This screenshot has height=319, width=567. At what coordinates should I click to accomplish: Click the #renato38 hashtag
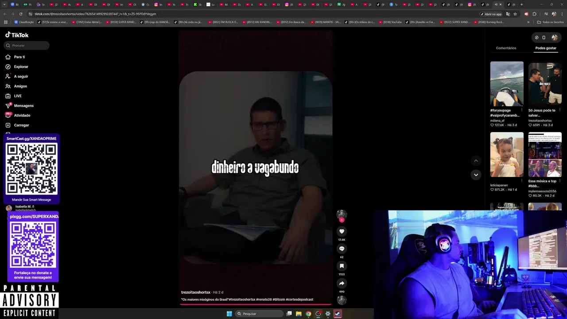pyautogui.click(x=264, y=300)
